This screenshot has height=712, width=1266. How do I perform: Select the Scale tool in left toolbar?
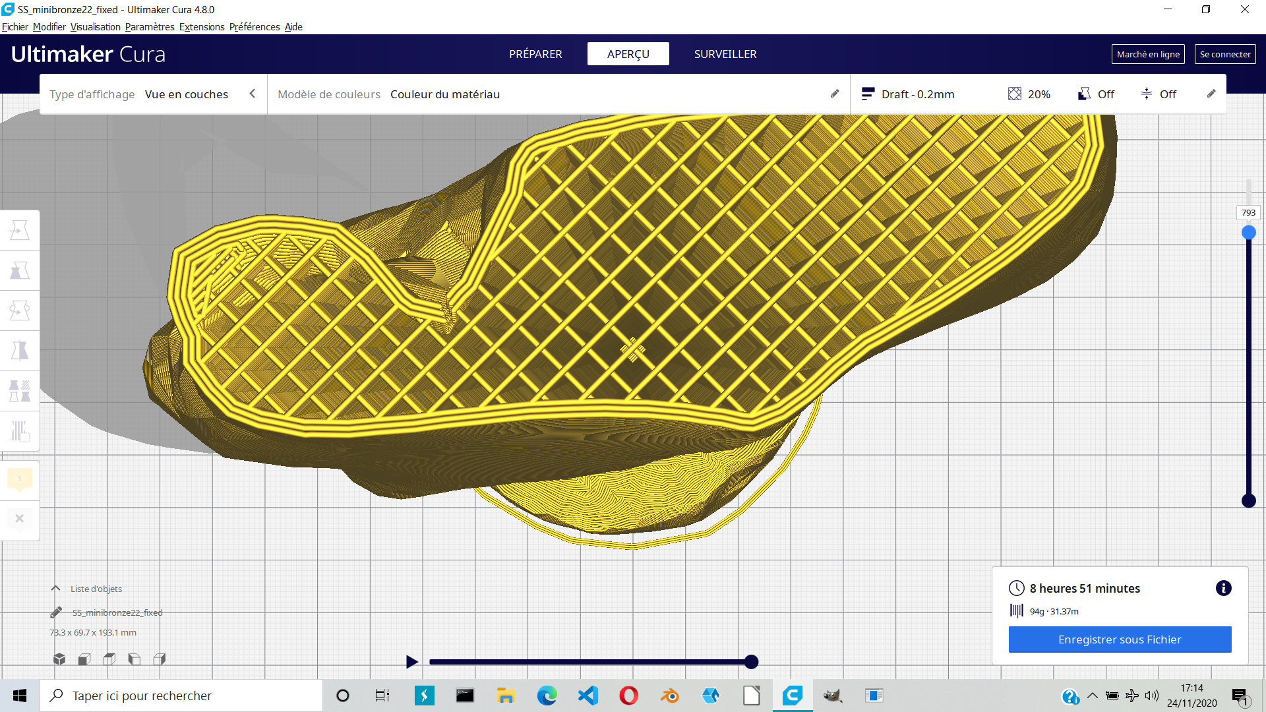point(20,270)
